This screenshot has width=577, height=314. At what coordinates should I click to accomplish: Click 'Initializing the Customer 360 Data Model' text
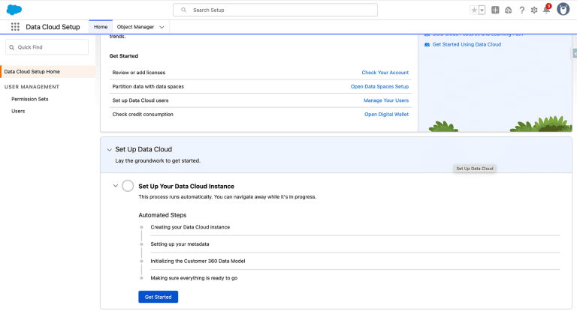[x=198, y=261]
